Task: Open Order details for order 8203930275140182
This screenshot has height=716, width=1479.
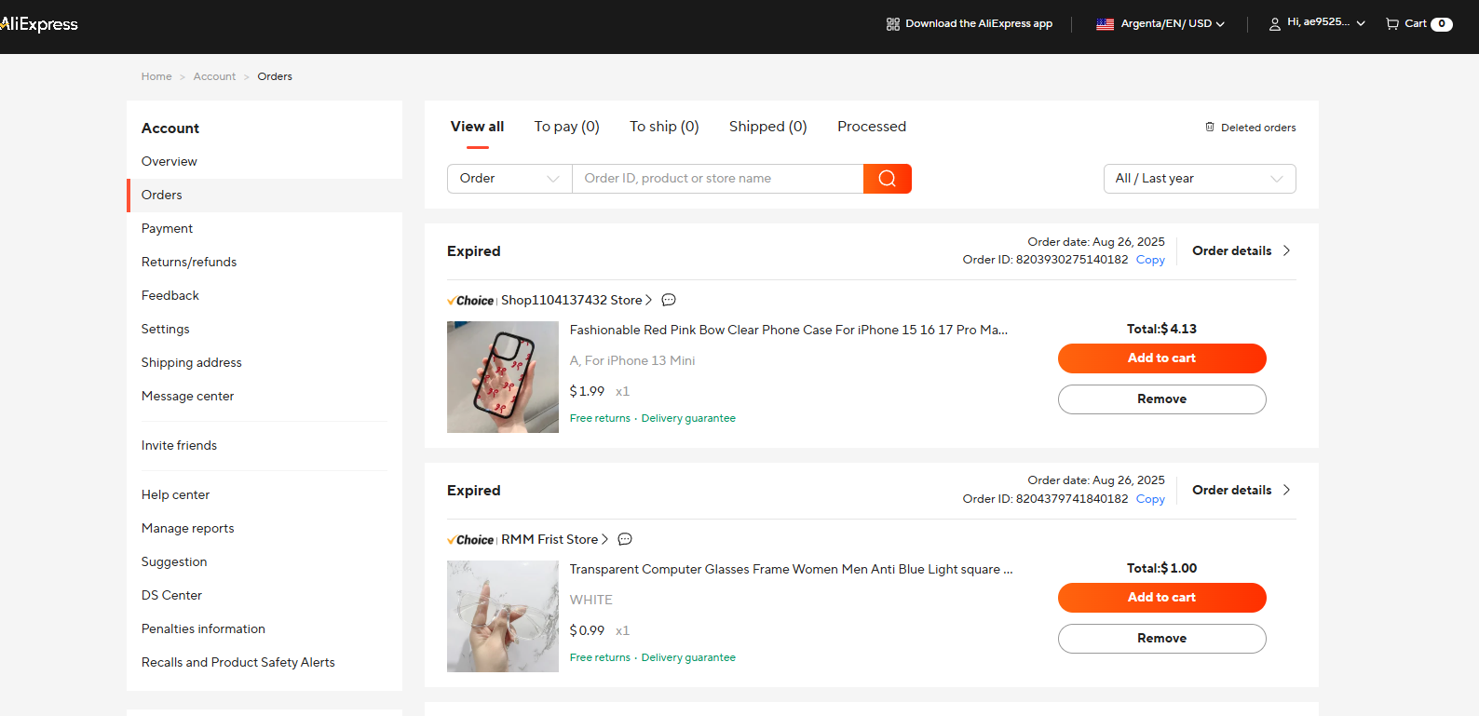Action: tap(1242, 251)
